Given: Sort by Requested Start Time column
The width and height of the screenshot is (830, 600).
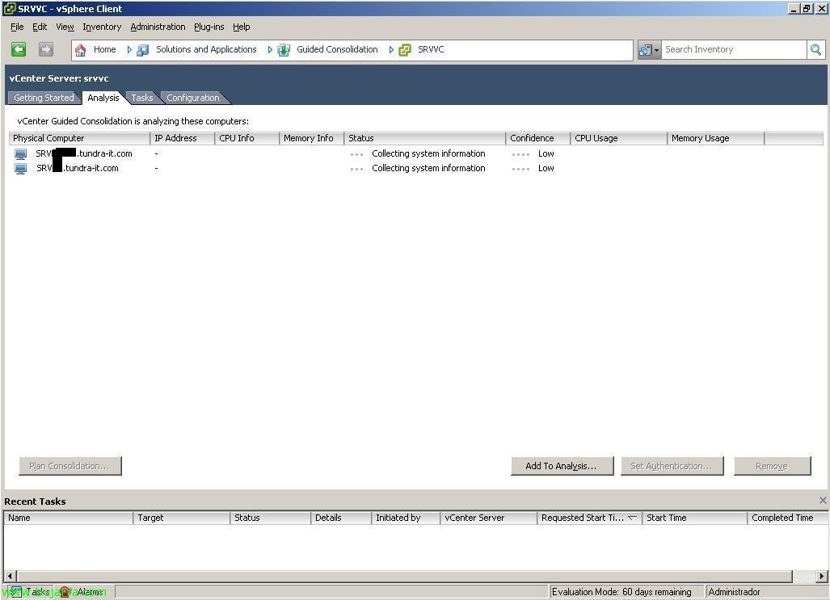Looking at the screenshot, I should pyautogui.click(x=589, y=518).
